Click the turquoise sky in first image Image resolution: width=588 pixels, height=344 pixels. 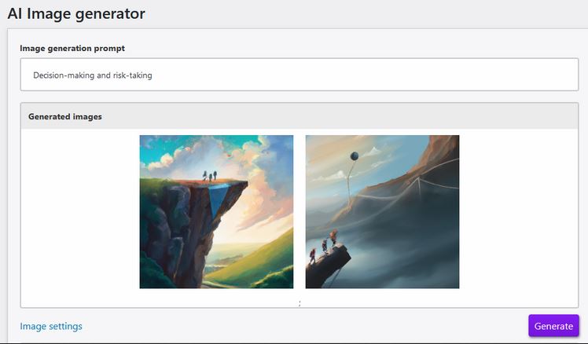tap(157, 150)
